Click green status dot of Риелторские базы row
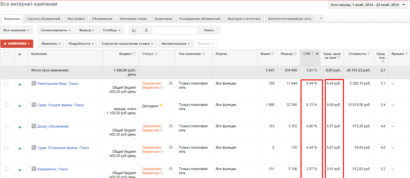The width and height of the screenshot is (410, 178). (20, 85)
